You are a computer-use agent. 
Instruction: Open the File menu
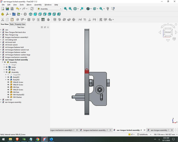(3, 5)
